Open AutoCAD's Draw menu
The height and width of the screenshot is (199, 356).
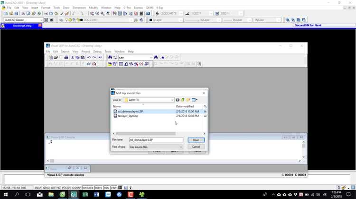click(66, 8)
